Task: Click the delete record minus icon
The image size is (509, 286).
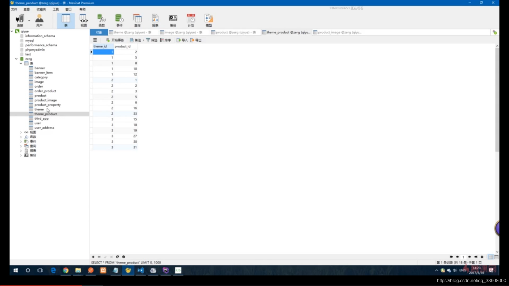Action: [99, 257]
